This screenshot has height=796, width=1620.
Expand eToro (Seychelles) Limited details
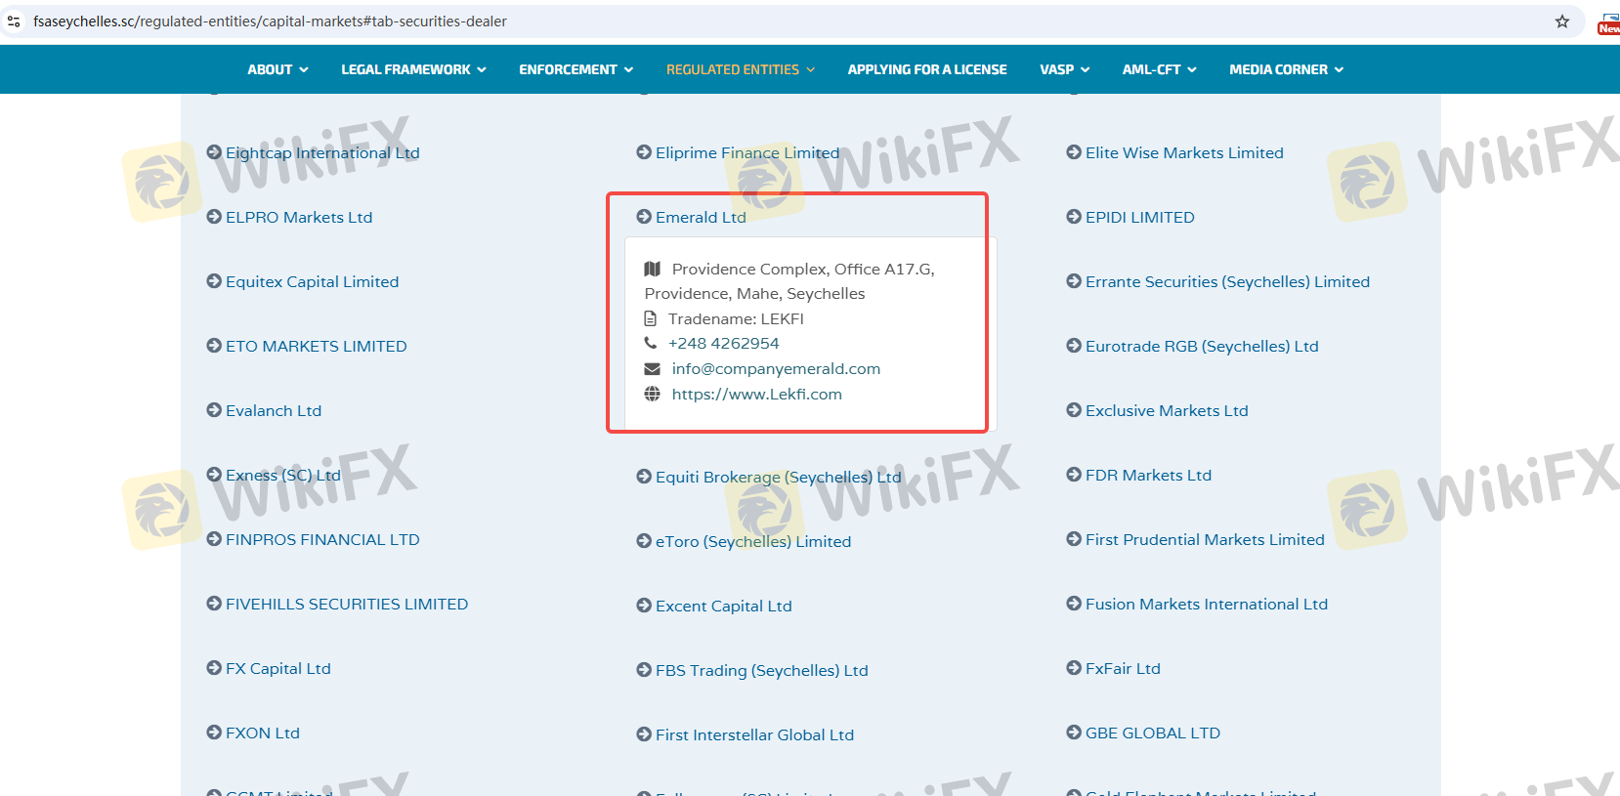(752, 542)
